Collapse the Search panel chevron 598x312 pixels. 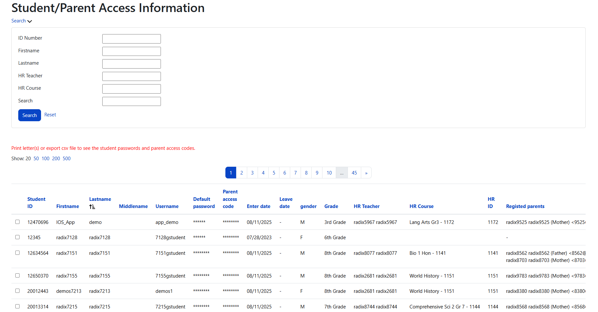[30, 21]
